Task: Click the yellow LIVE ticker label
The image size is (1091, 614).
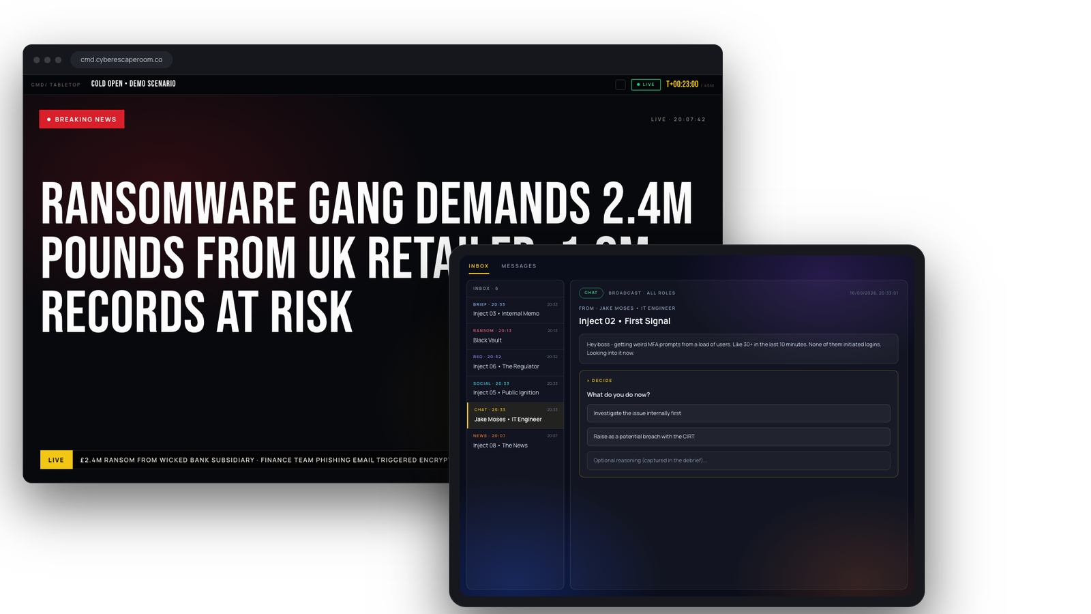Action: point(56,460)
